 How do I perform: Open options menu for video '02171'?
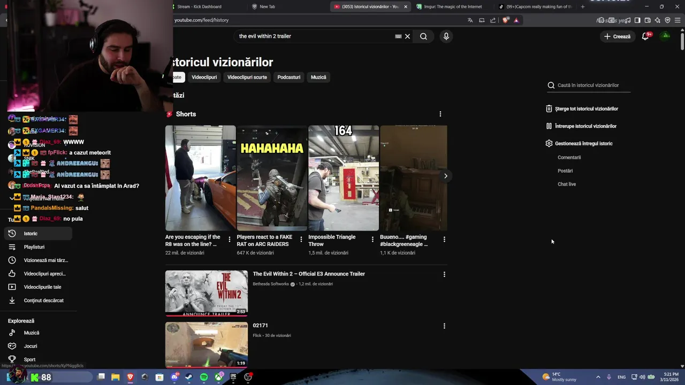click(444, 326)
